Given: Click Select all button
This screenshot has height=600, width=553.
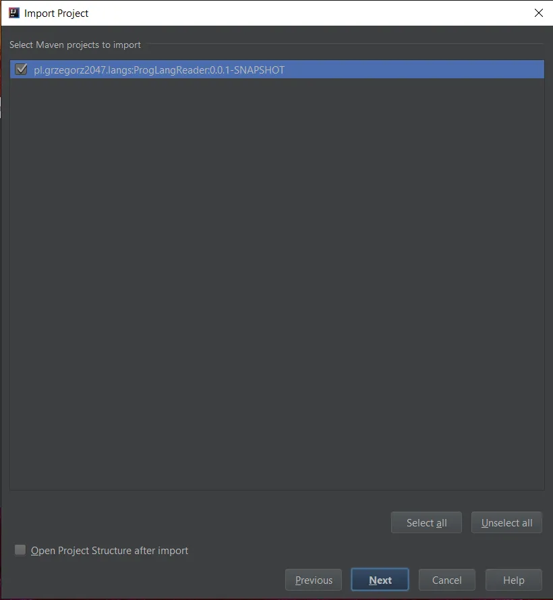Looking at the screenshot, I should (426, 522).
